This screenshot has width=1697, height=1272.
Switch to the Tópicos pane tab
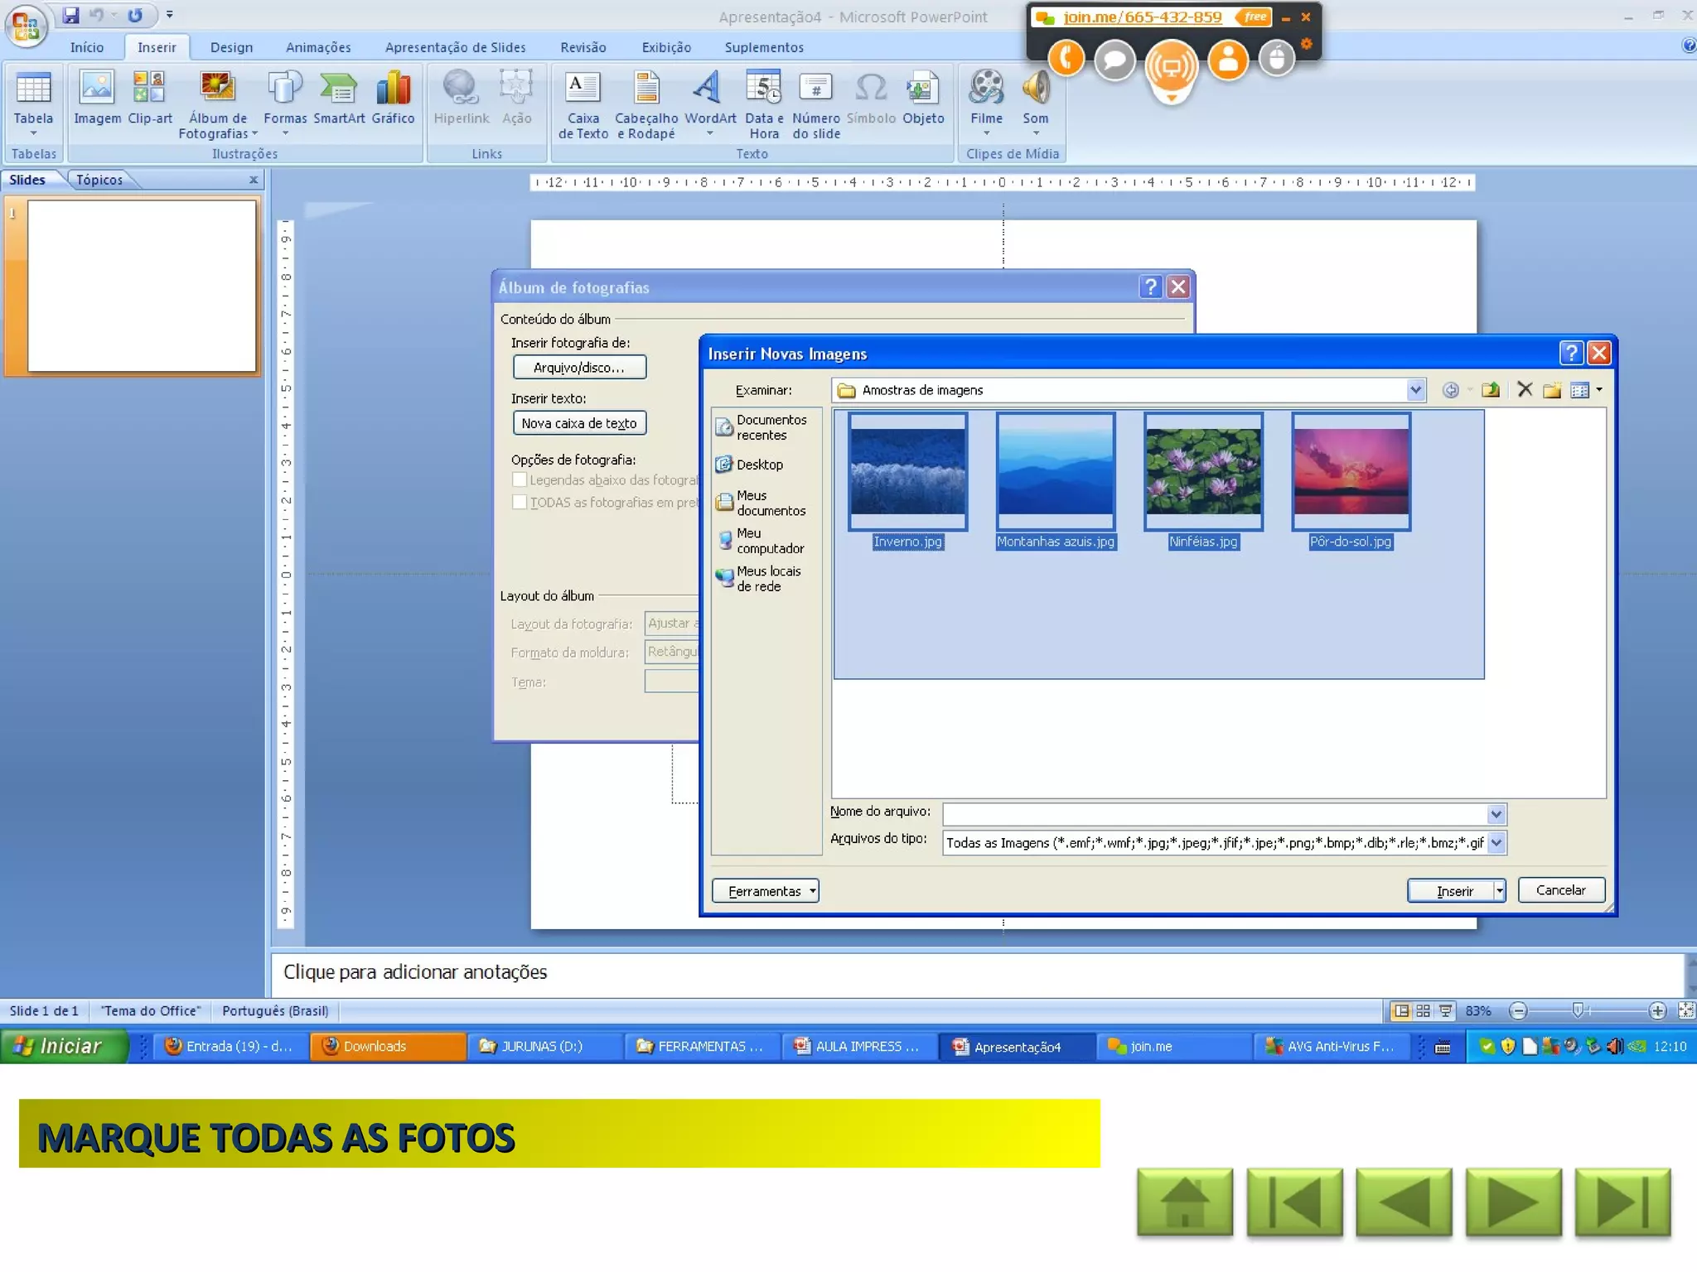pyautogui.click(x=99, y=180)
